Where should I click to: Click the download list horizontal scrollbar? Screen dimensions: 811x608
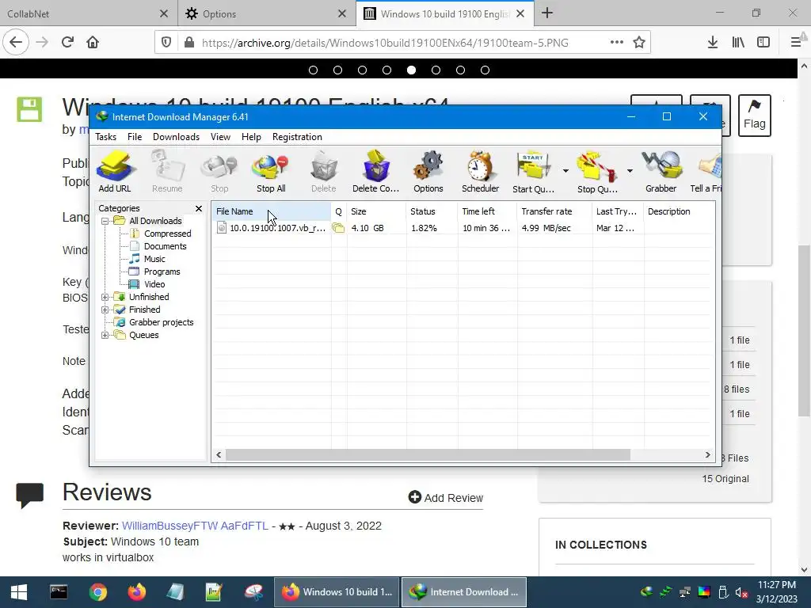click(x=427, y=455)
